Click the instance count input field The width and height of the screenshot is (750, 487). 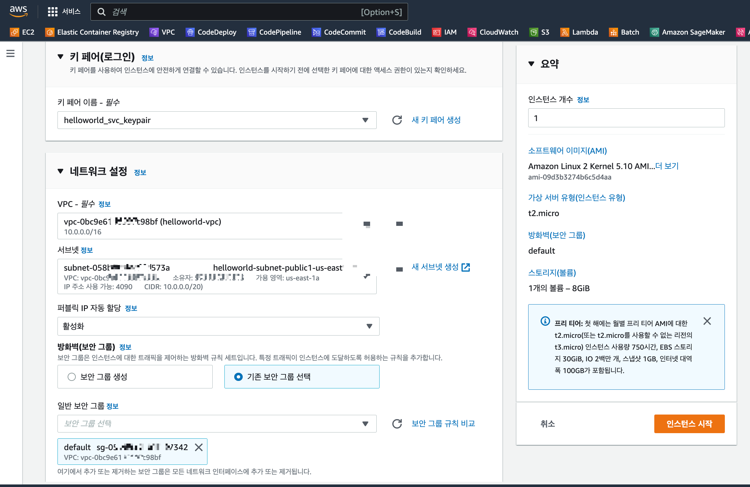(626, 118)
